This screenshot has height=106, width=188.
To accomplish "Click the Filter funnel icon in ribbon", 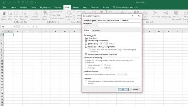I will pos(101,12).
